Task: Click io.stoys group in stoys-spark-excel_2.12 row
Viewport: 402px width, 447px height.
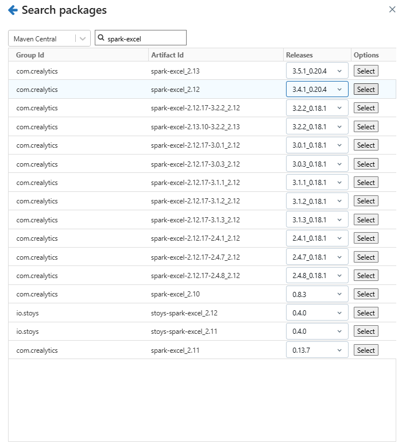Action: click(x=28, y=313)
